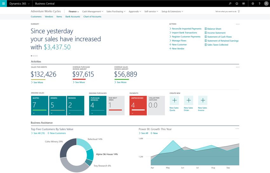This screenshot has height=173, width=270.
Task: Click the Tell me lightbulb icon
Action: pyautogui.click(x=239, y=11)
